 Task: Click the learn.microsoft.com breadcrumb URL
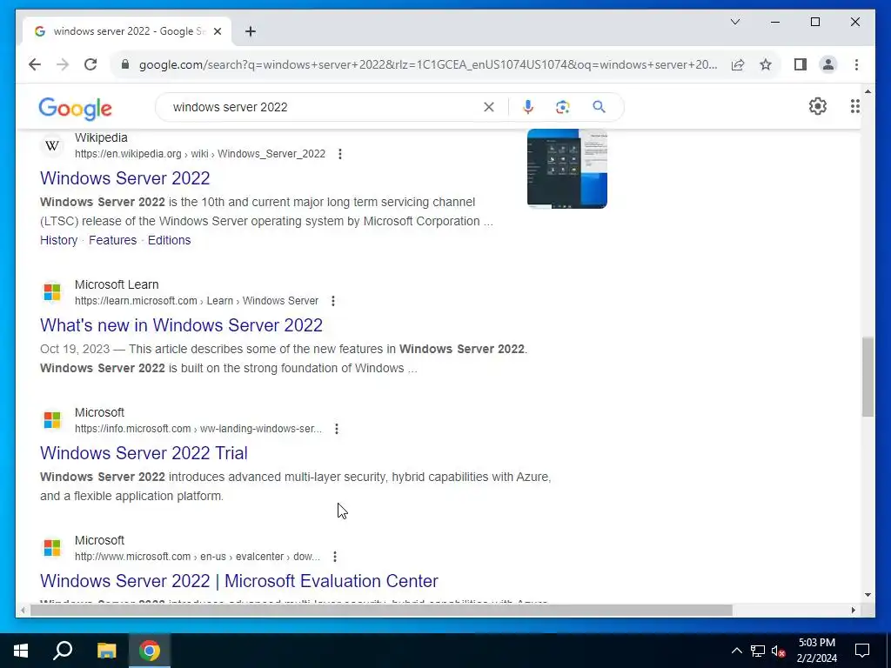[x=197, y=301]
